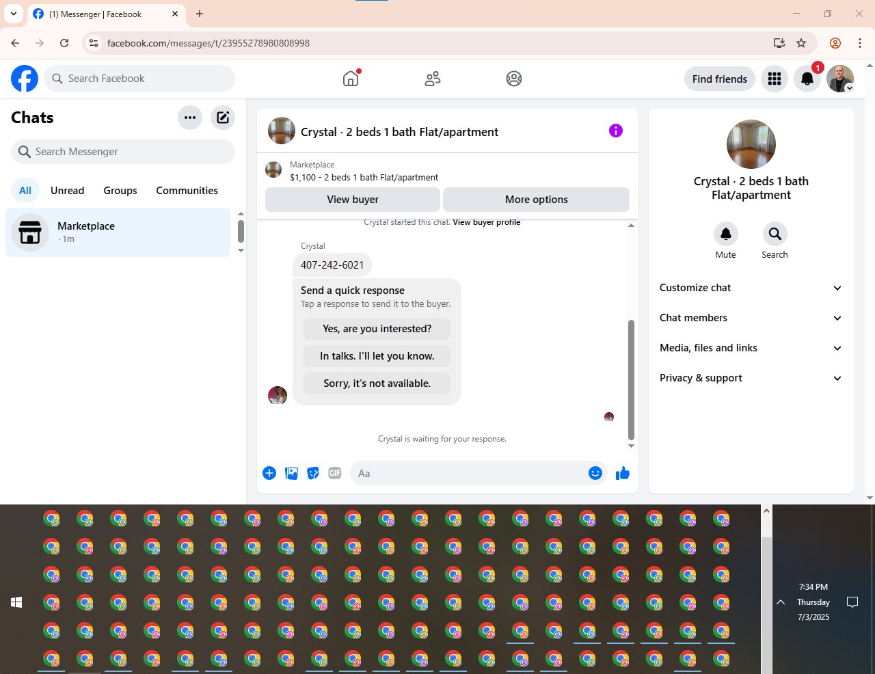Expand the Chat members section
875x674 pixels.
(751, 318)
